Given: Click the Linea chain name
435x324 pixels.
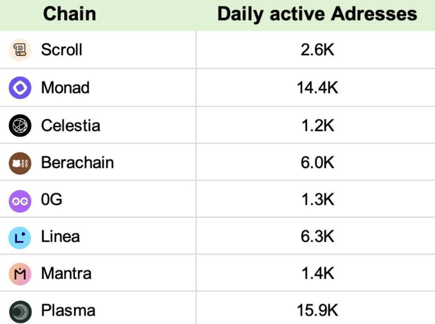Looking at the screenshot, I should (x=60, y=237).
